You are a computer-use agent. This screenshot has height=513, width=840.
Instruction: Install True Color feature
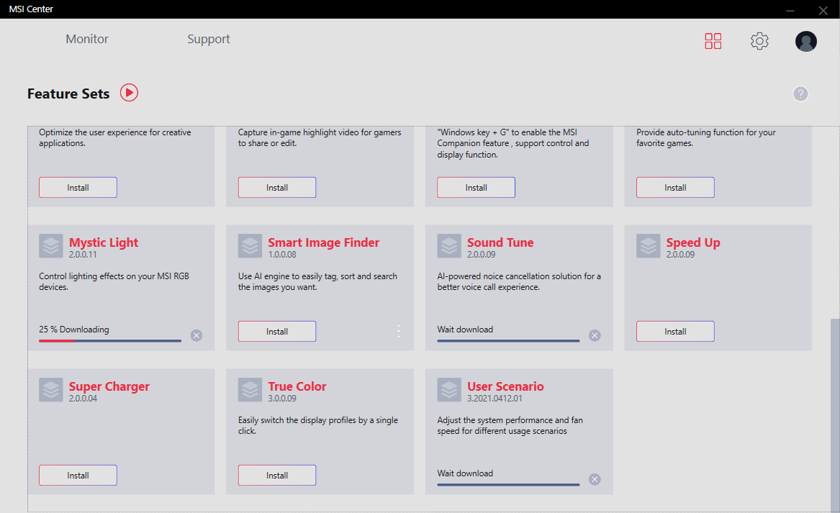click(x=277, y=475)
